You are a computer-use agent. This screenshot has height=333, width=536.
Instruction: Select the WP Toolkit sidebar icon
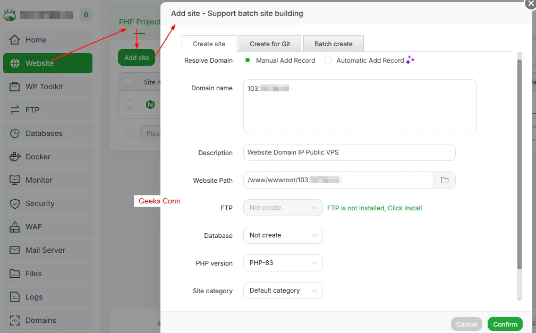coord(16,86)
